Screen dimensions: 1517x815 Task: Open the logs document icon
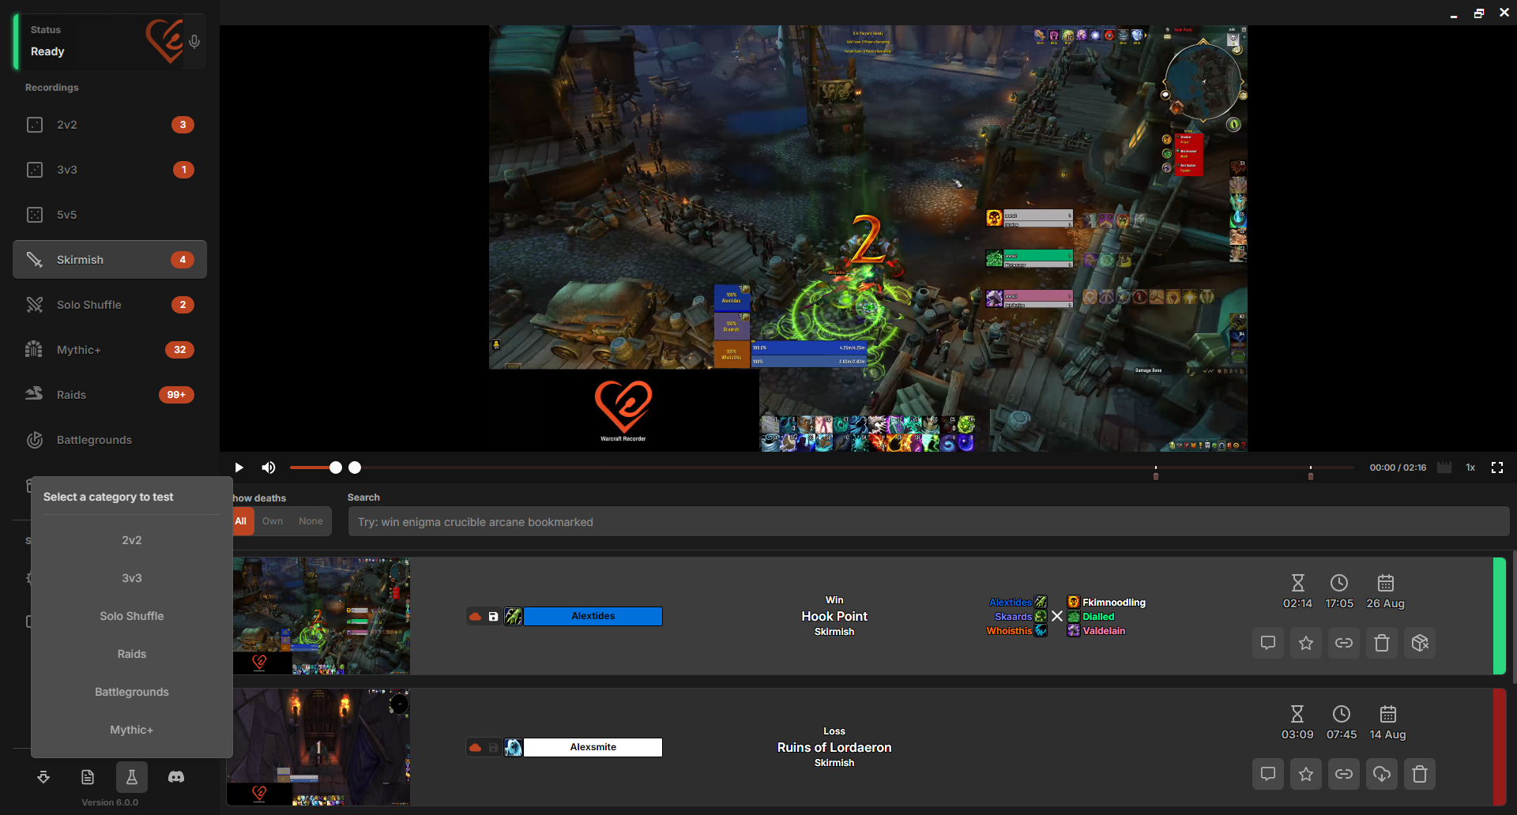[x=88, y=778]
